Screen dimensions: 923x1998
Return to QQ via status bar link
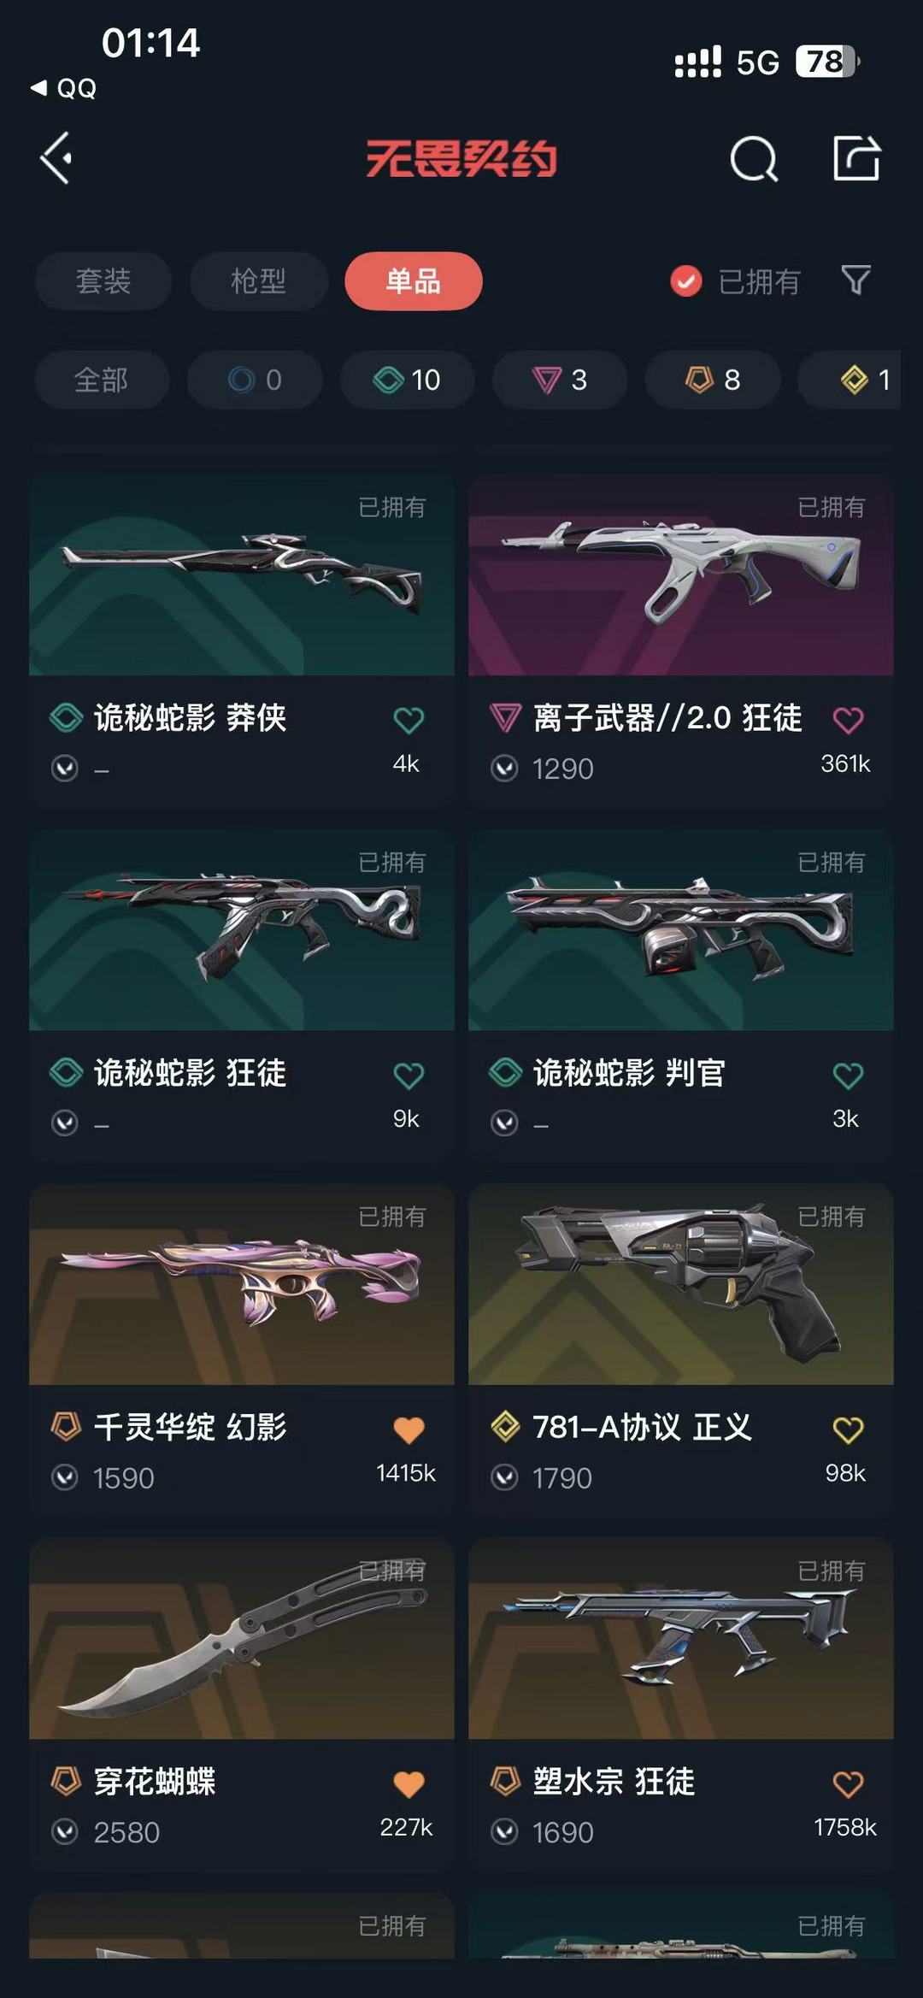pyautogui.click(x=64, y=88)
